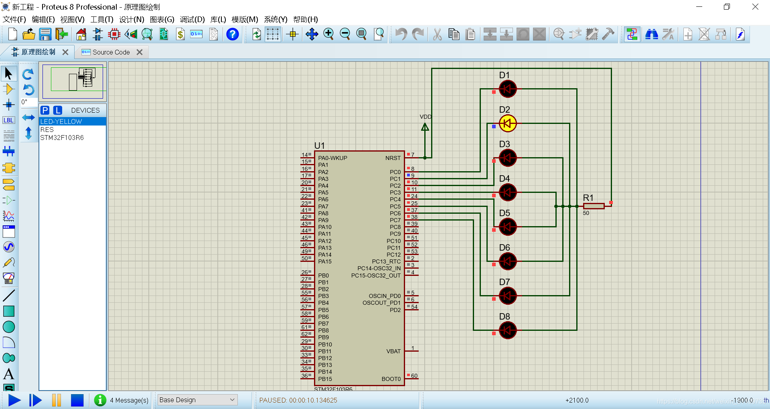Image resolution: width=770 pixels, height=409 pixels.
Task: Close the Source Code tab
Action: (x=140, y=52)
